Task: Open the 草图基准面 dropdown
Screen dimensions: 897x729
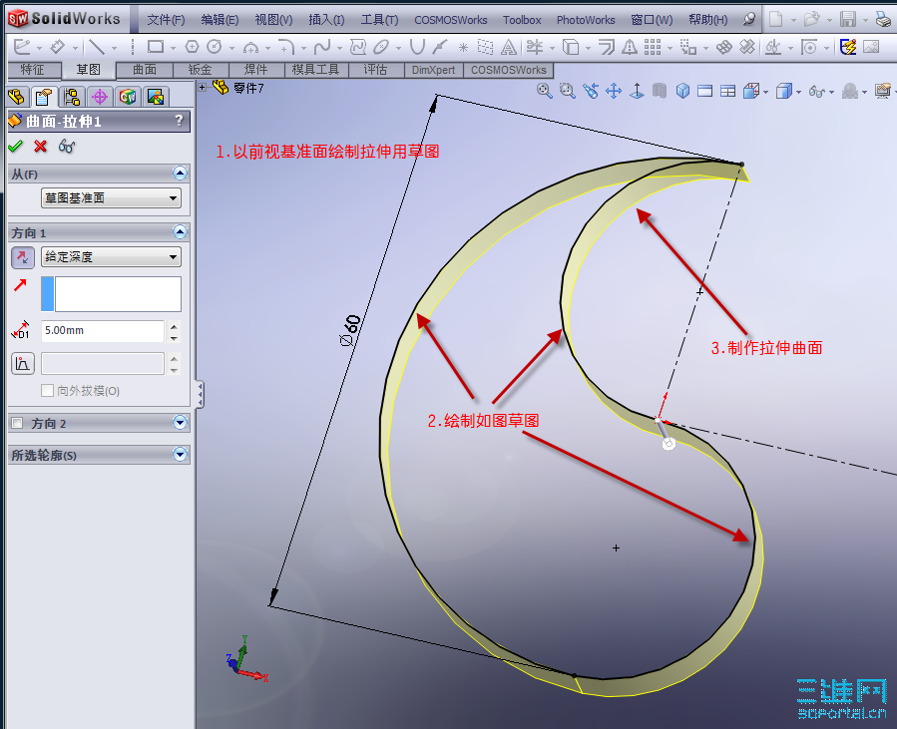Action: (111, 198)
